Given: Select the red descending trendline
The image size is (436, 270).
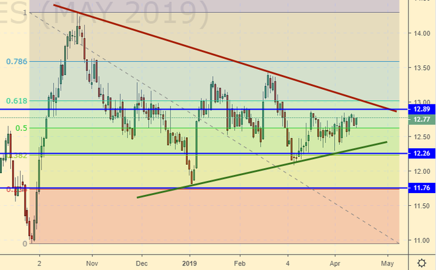Looking at the screenshot, I should (224, 58).
